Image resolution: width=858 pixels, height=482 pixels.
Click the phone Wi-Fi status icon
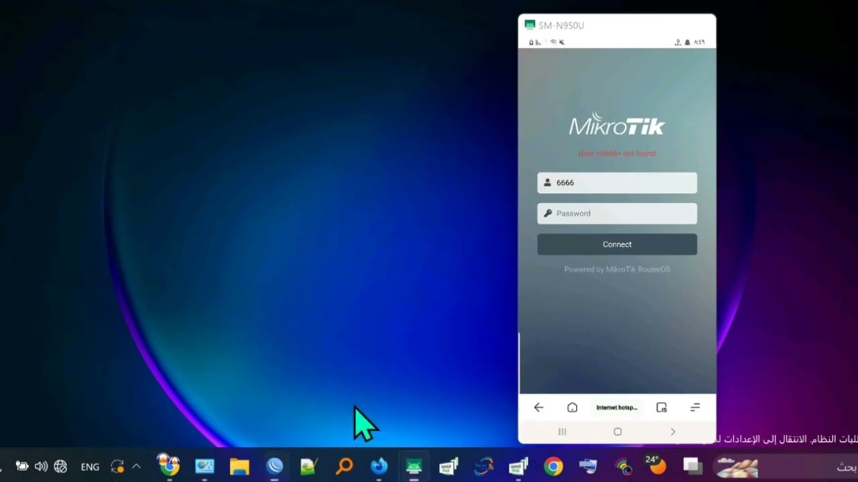pos(553,42)
